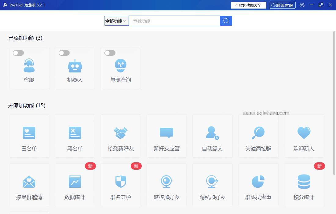Image resolution: width=336 pixels, height=214 pixels.
Task: Turn on the 机器人 toggle
Action: (64, 53)
